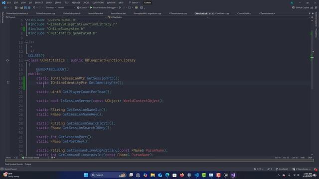Open the Tools menu
The image size is (319, 179).
coord(86,2)
